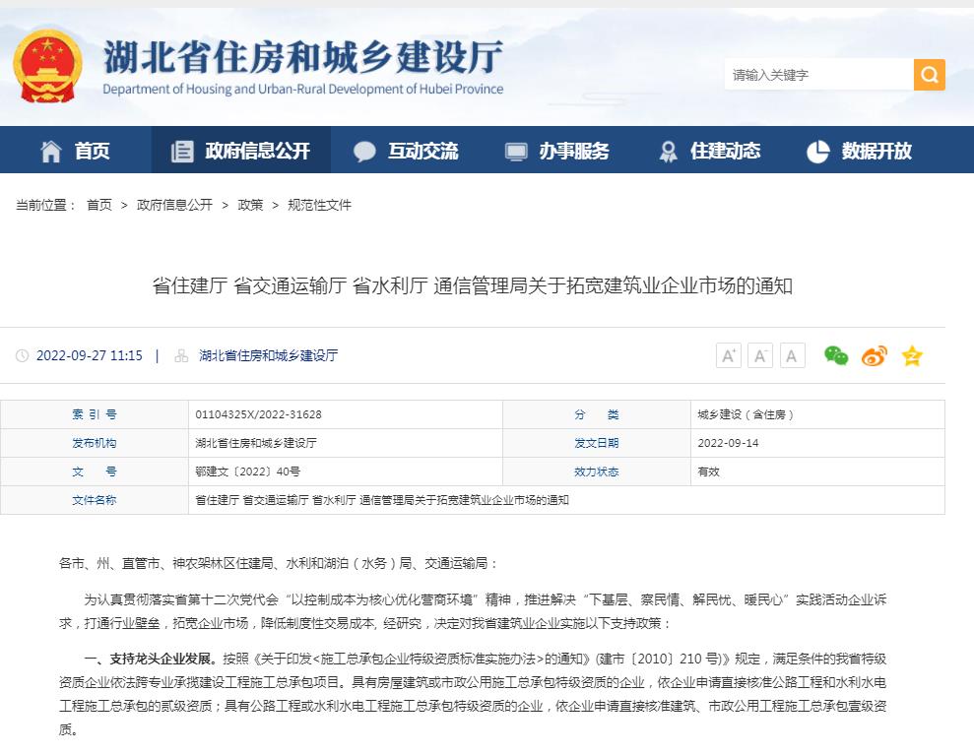Click the Qzone star share icon
This screenshot has height=755, width=974.
(912, 356)
